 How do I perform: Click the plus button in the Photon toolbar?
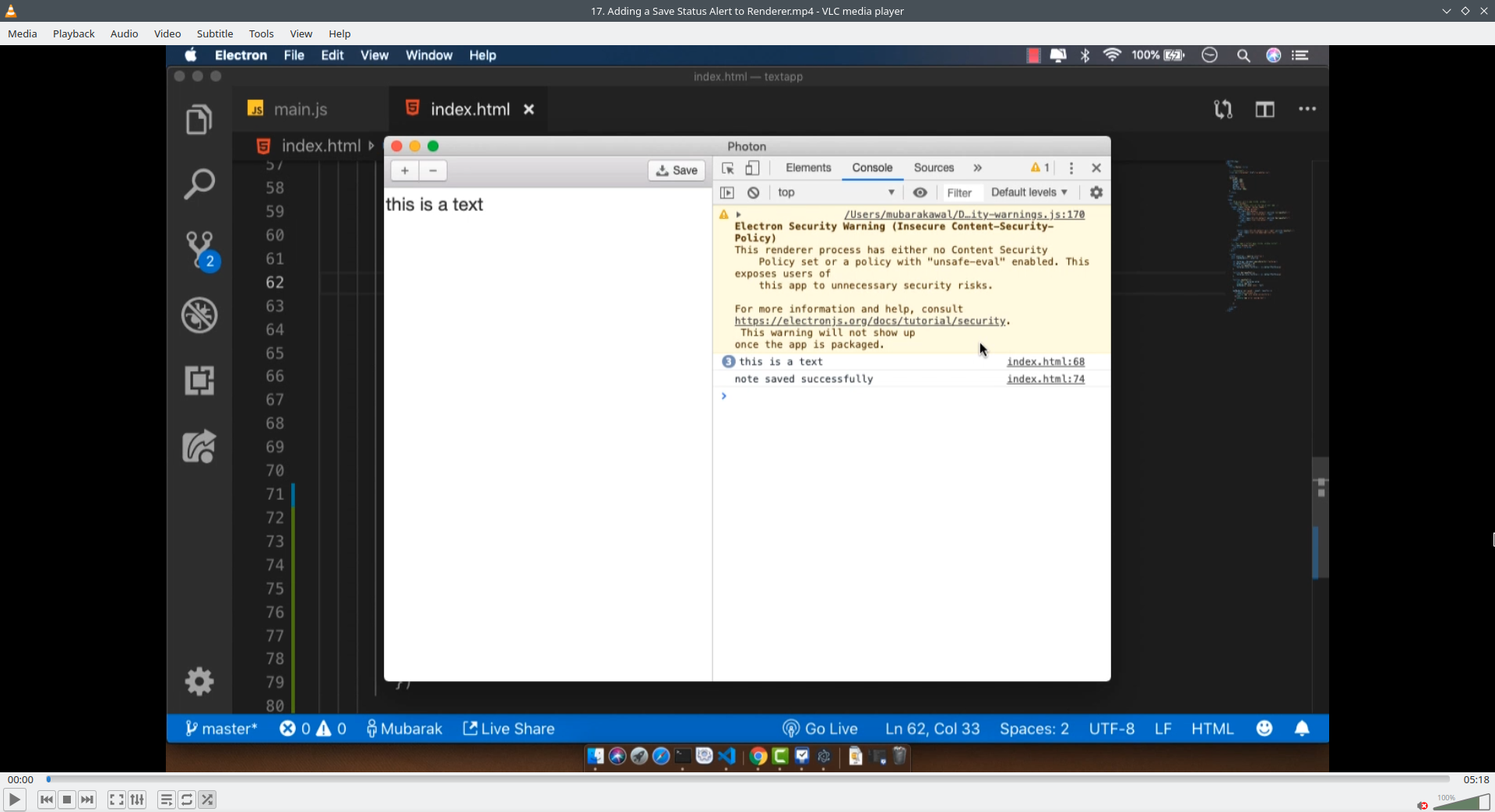tap(405, 170)
